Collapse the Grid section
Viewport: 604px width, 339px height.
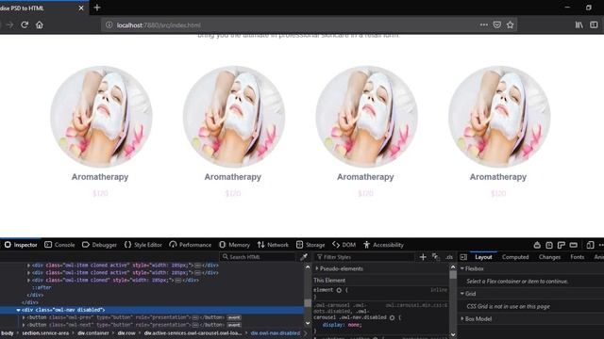tap(462, 294)
